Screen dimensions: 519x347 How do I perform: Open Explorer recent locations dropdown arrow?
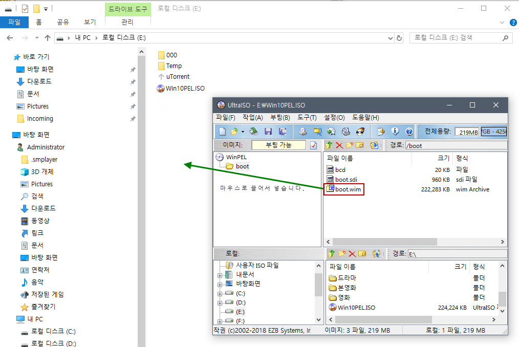pyautogui.click(x=37, y=38)
